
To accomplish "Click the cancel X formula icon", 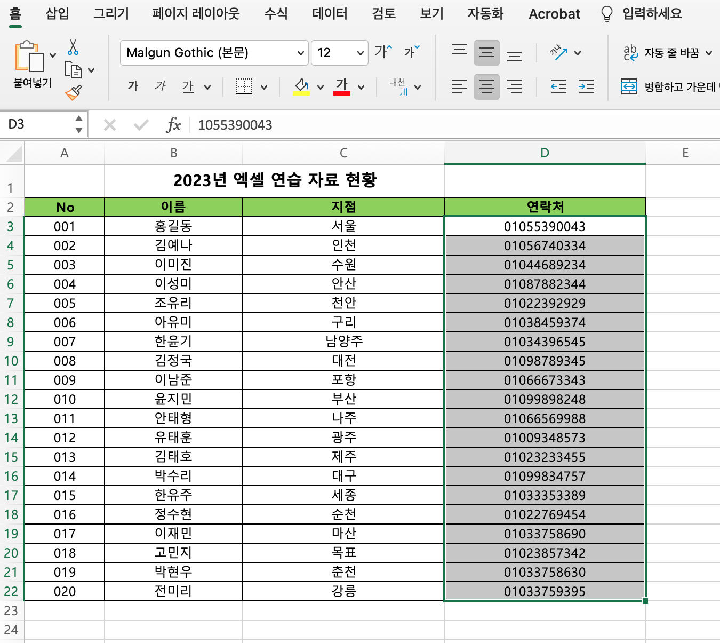I will point(110,125).
